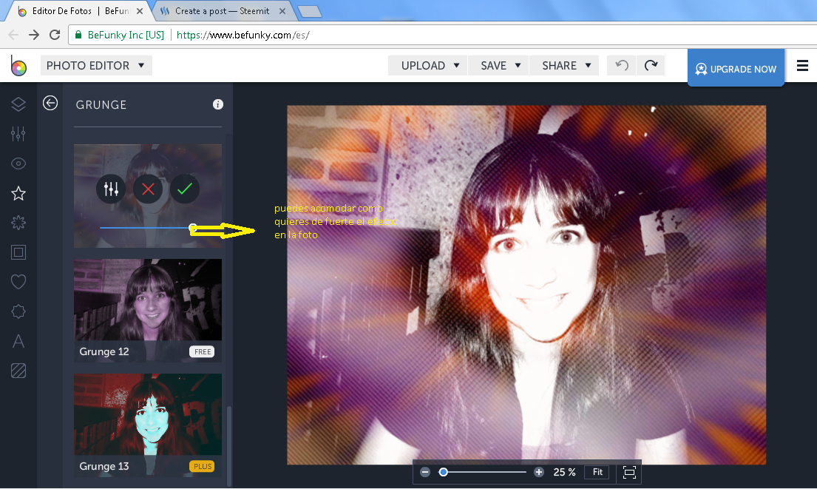Apply the effect with green checkmark

184,189
